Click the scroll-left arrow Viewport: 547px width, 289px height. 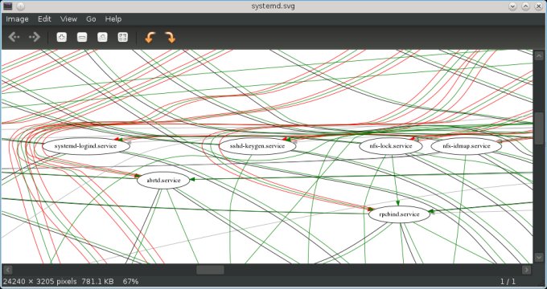pyautogui.click(x=8, y=270)
